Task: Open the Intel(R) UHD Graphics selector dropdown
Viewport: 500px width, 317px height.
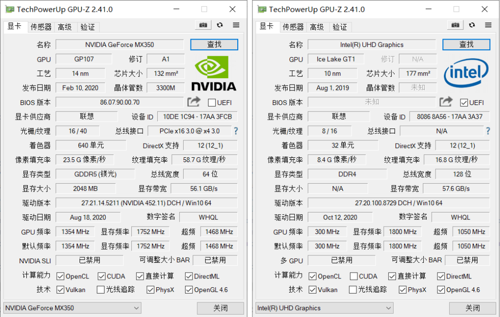Action: click(324, 308)
